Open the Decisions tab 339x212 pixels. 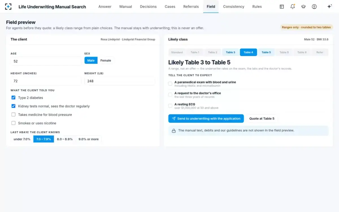pos(148,7)
